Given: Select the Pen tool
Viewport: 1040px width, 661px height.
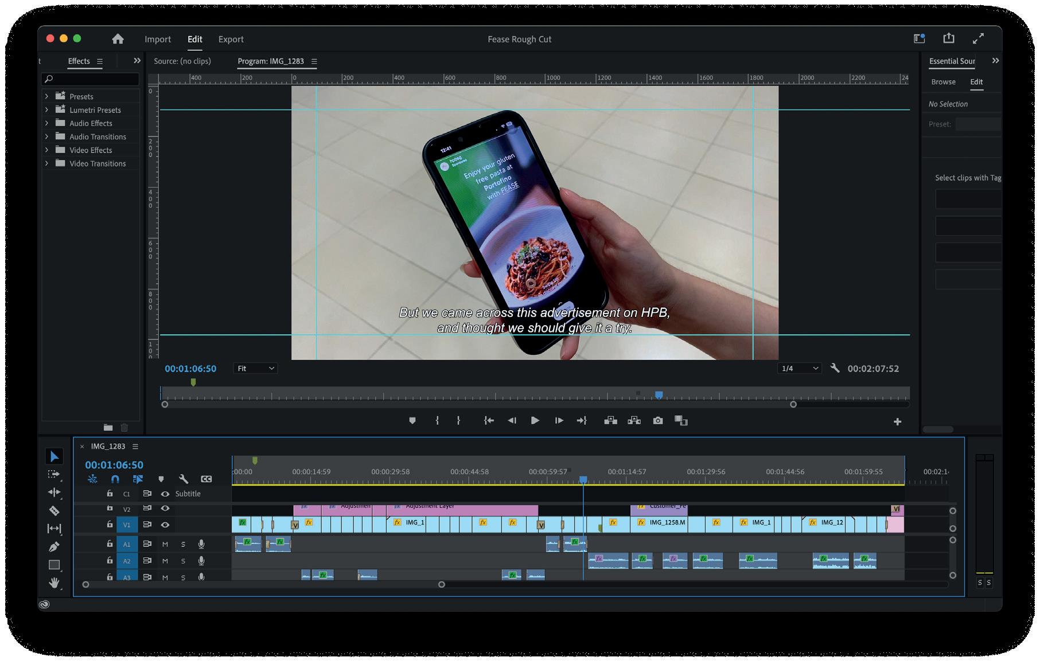Looking at the screenshot, I should [54, 546].
